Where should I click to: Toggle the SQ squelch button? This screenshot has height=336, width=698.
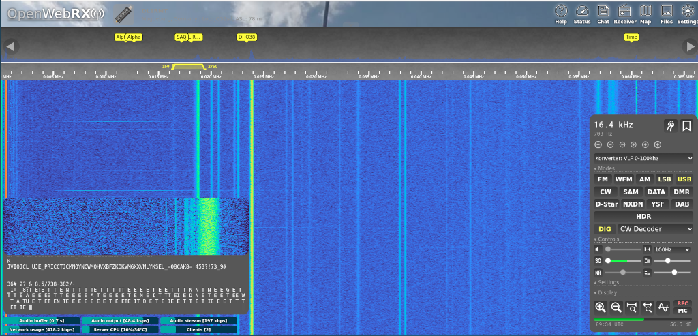tap(598, 261)
